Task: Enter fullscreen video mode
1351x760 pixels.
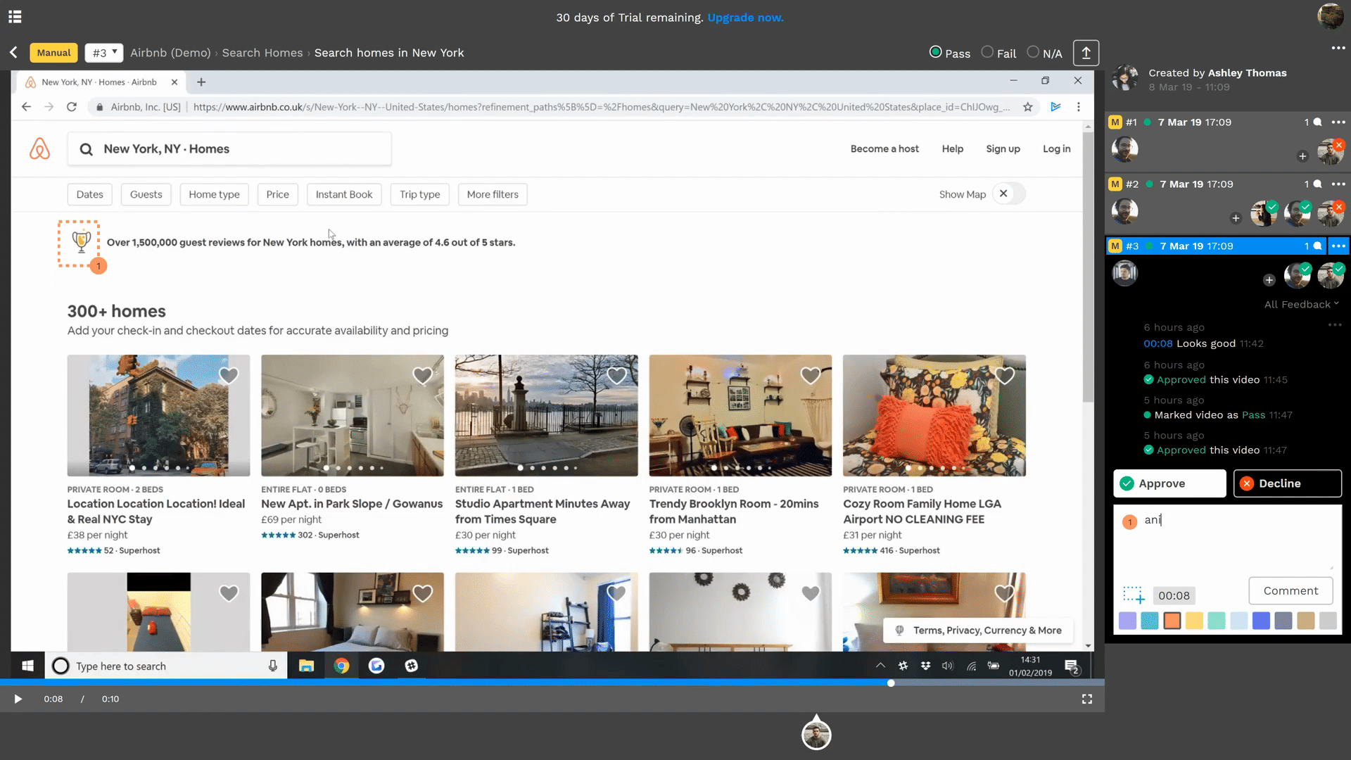Action: click(1087, 699)
